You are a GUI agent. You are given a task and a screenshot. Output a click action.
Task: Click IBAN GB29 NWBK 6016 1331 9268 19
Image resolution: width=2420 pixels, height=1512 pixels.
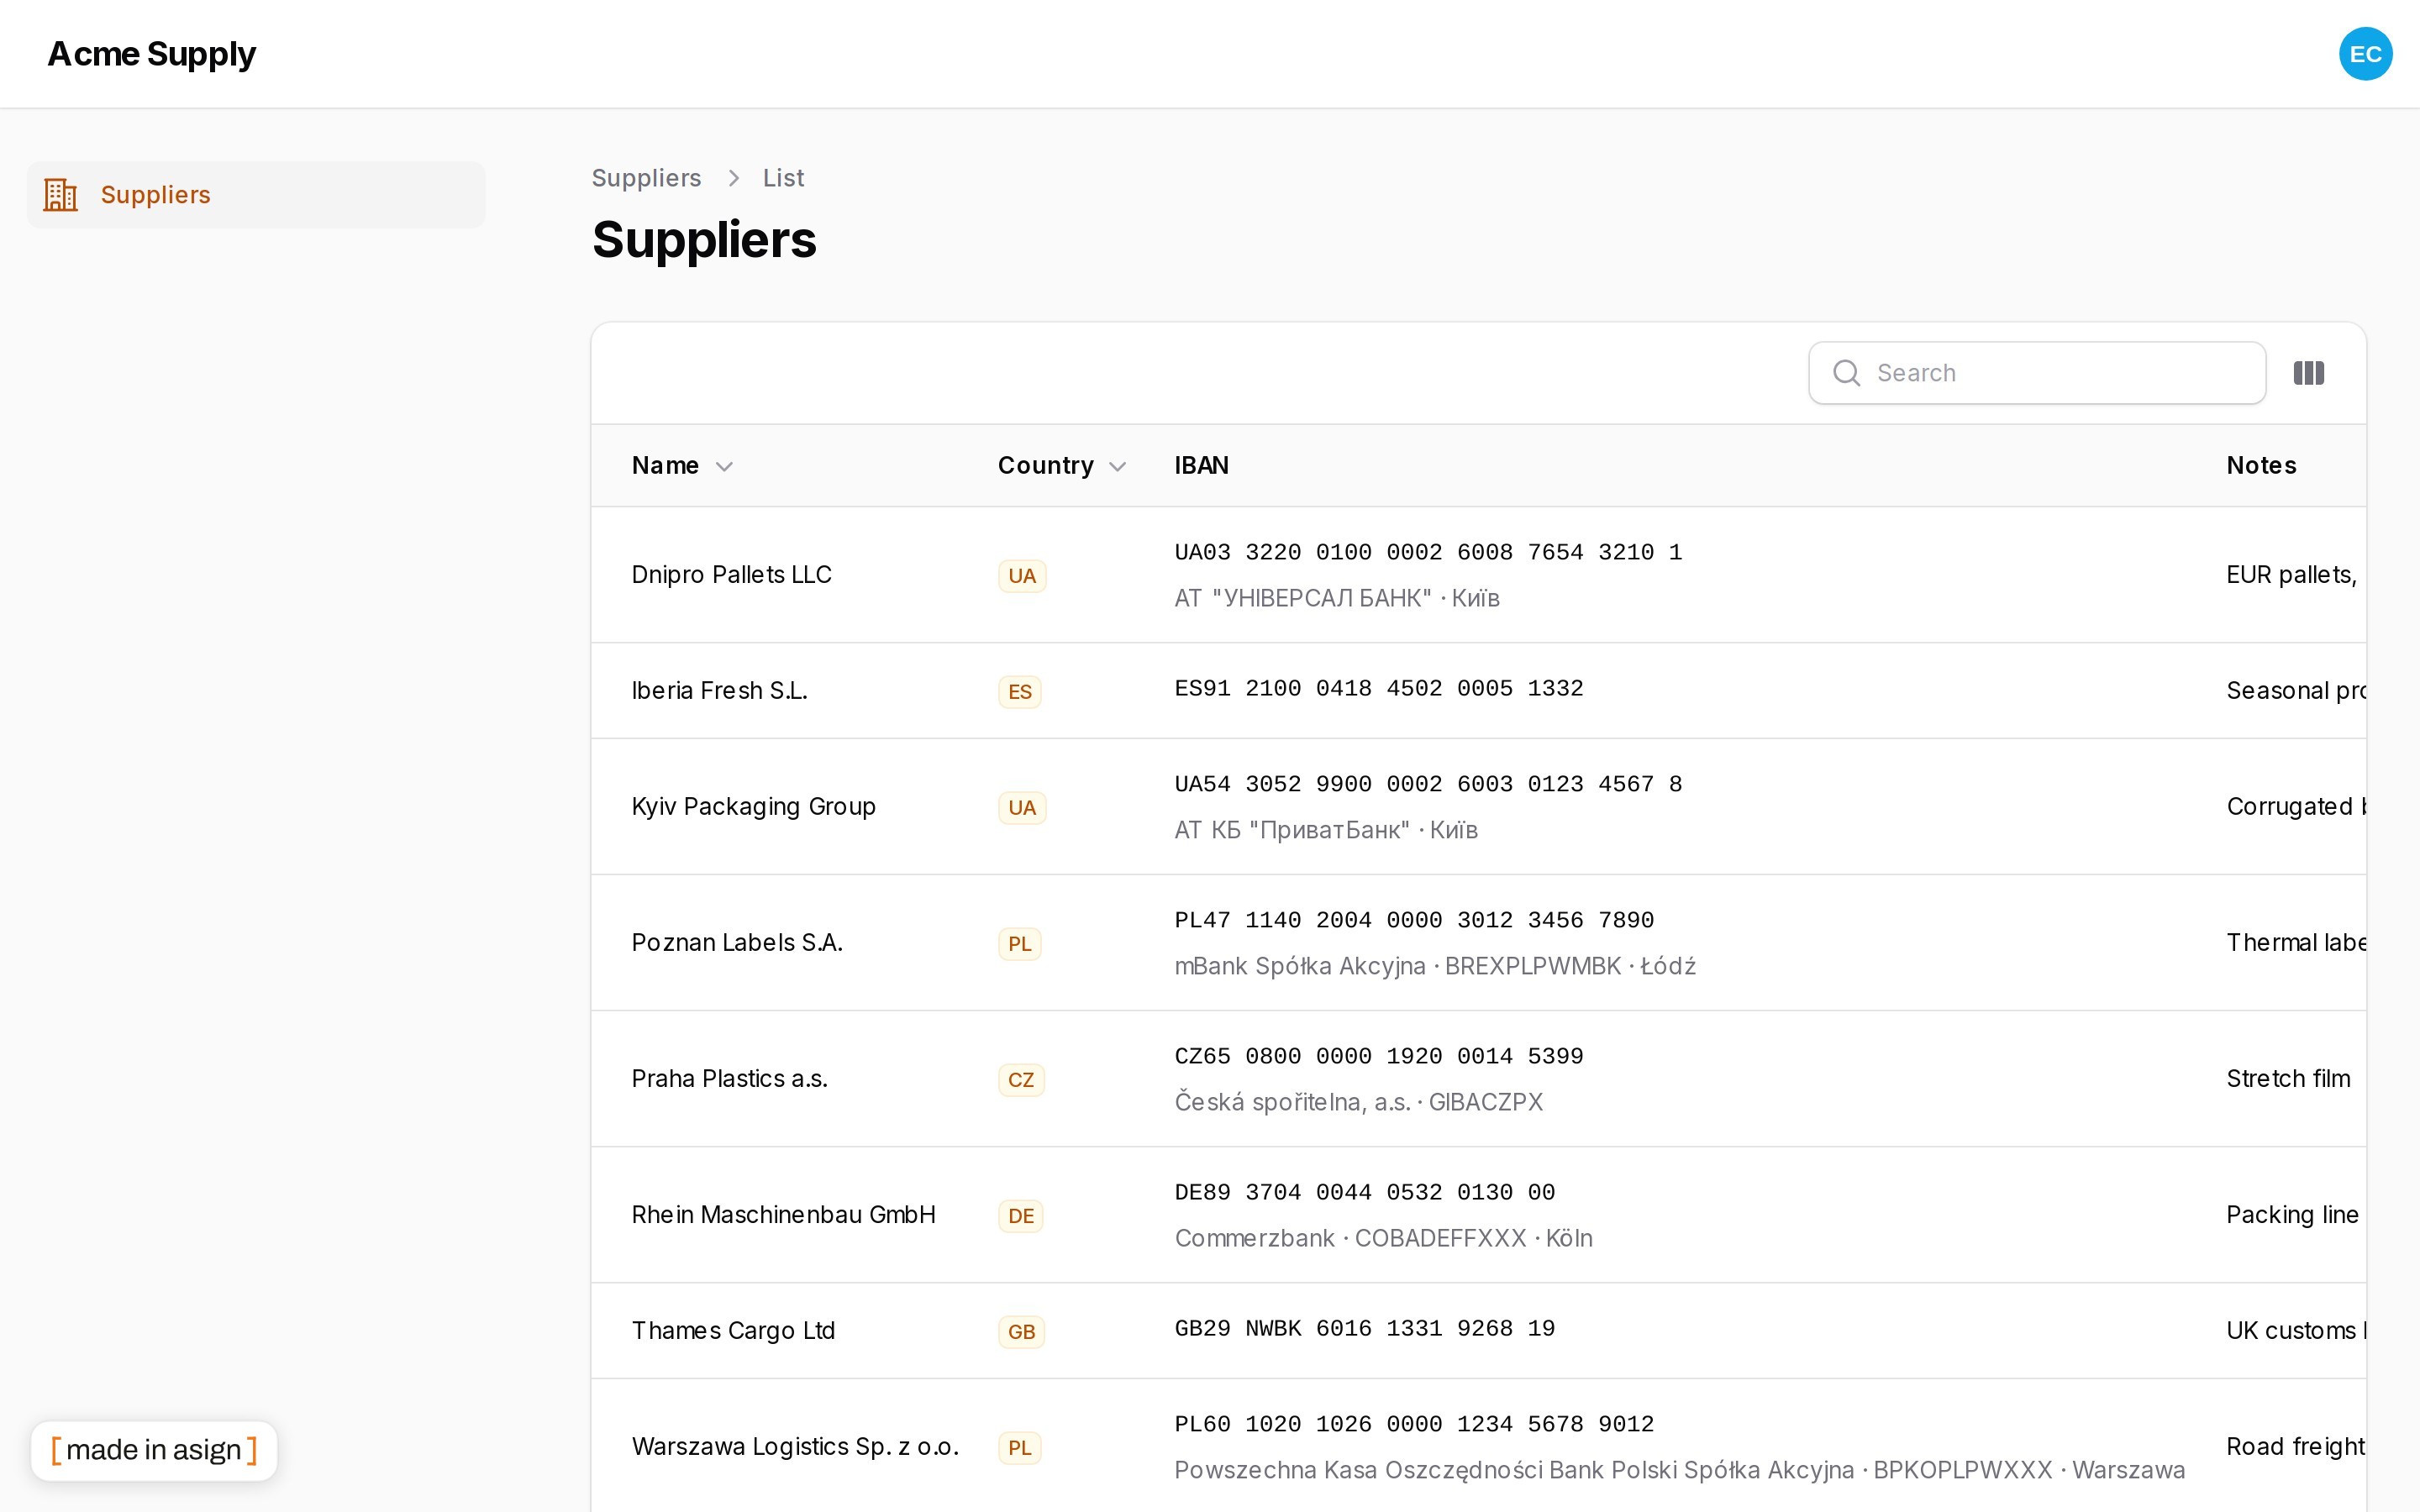pyautogui.click(x=1365, y=1328)
